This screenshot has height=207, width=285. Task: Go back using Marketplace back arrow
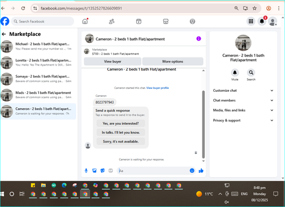pyautogui.click(x=4, y=34)
